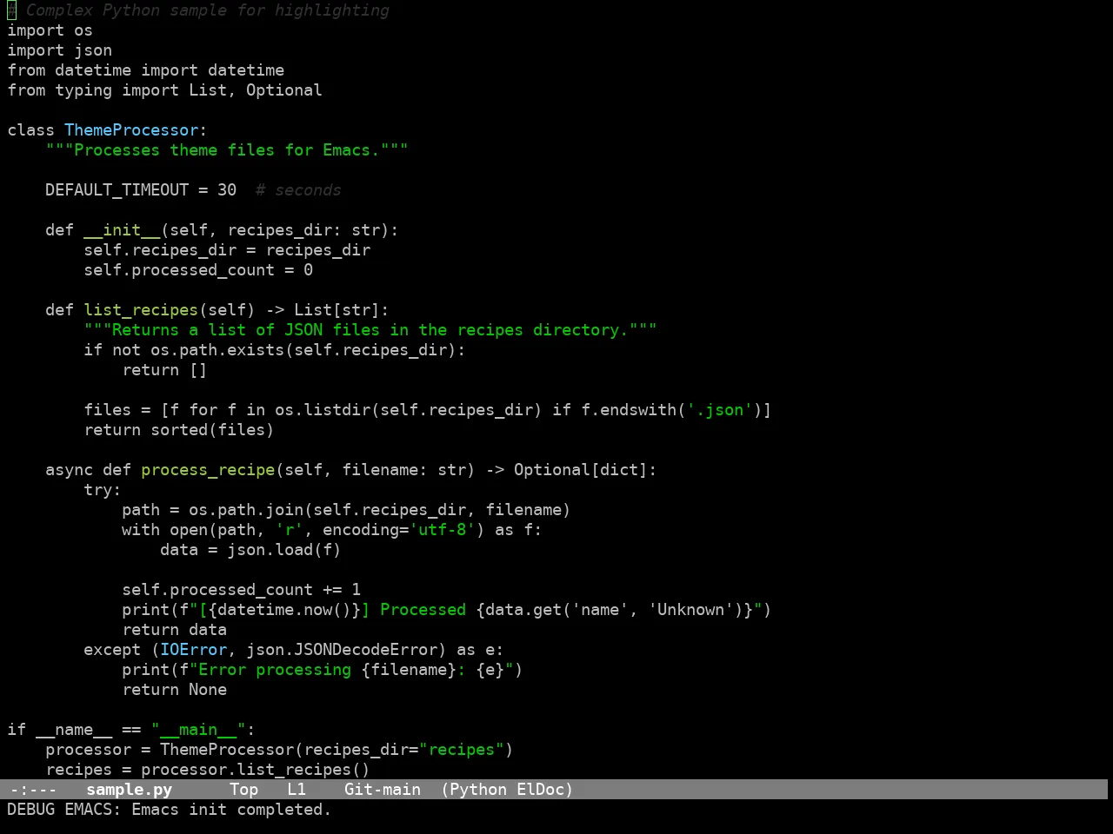
Task: Click the 'data = json.load(f)' line
Action: (x=250, y=550)
